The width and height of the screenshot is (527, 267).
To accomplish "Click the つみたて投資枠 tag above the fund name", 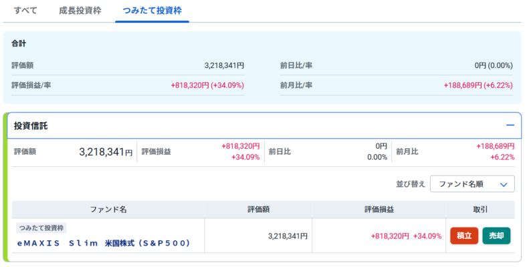I will pyautogui.click(x=41, y=228).
